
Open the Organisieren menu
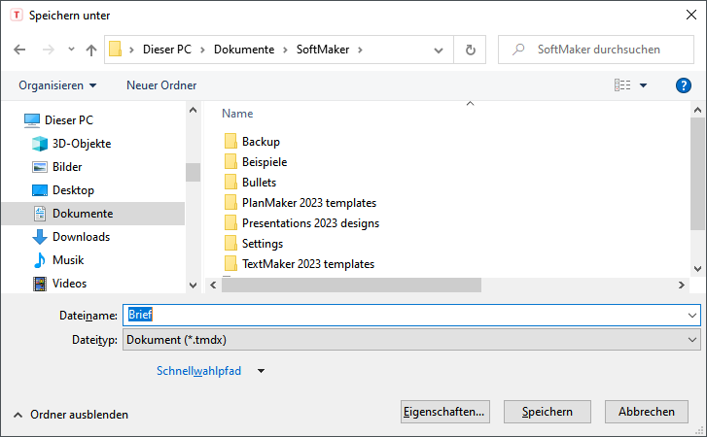click(57, 85)
